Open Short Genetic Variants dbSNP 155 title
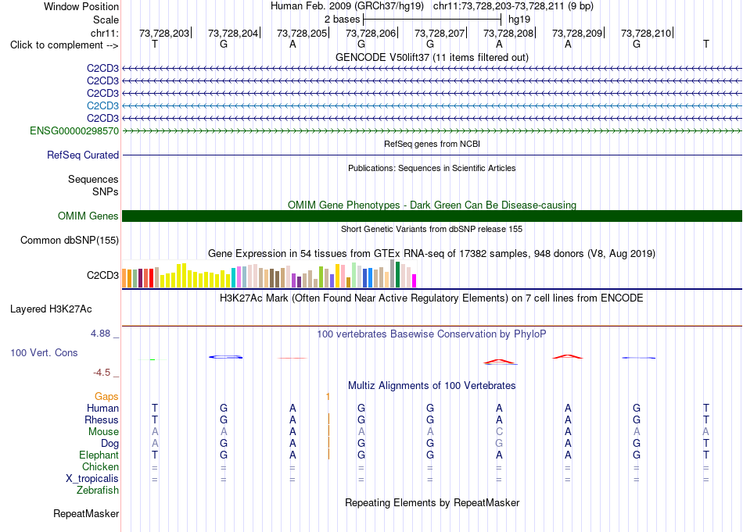The image size is (743, 532). (433, 229)
